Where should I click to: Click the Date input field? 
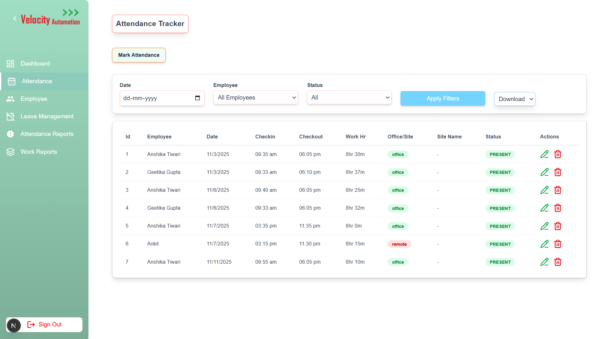coord(157,98)
